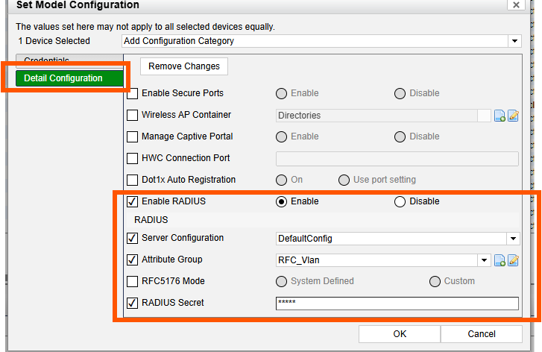This screenshot has height=352, width=542.
Task: Expand the Attribute Group RFC_Vlan dropdown arrow
Action: point(485,260)
